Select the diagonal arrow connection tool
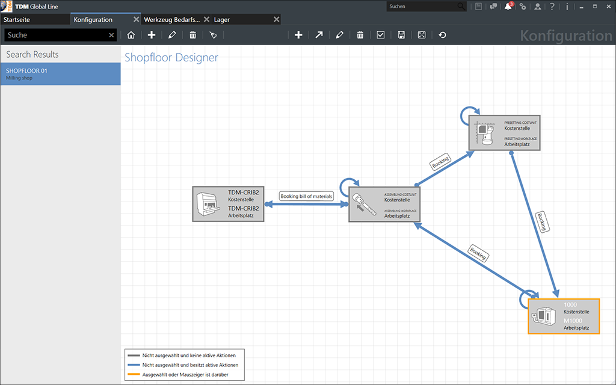This screenshot has width=616, height=385. click(319, 35)
